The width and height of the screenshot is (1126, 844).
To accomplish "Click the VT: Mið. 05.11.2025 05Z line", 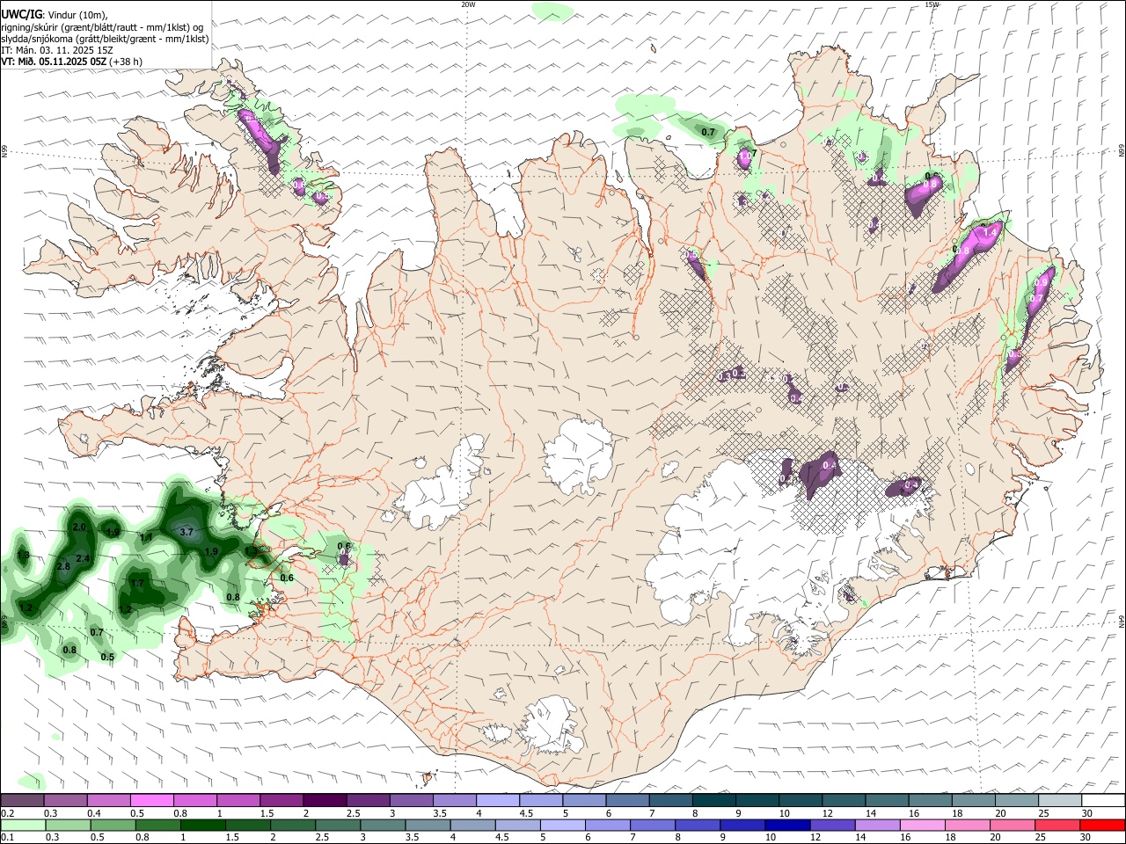I will 71,62.
